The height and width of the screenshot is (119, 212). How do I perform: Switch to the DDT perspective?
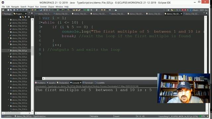pos(202,10)
